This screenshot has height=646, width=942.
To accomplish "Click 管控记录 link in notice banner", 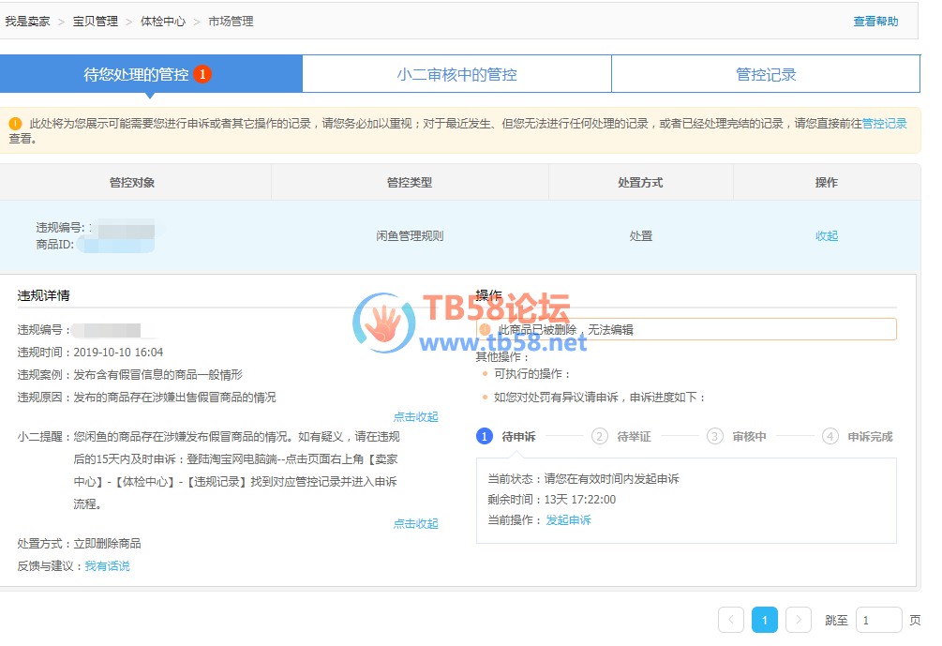I will [x=884, y=124].
